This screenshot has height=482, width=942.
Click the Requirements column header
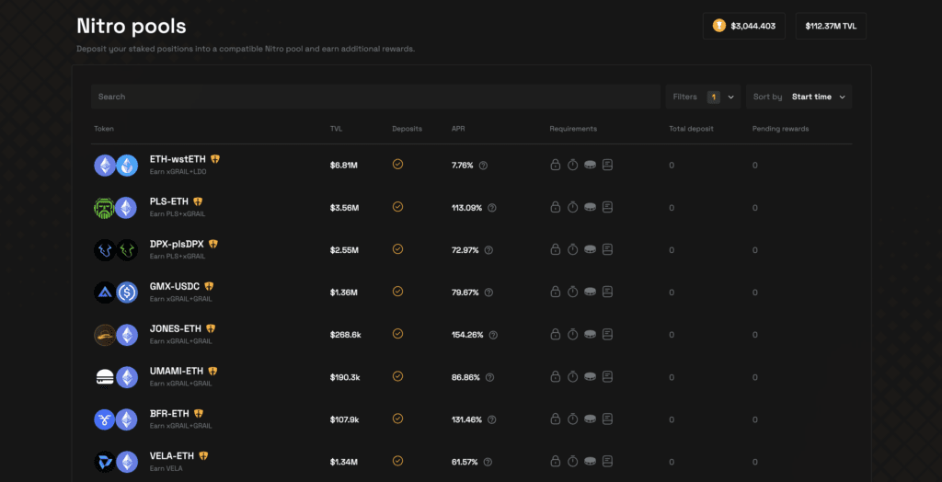[x=573, y=129]
